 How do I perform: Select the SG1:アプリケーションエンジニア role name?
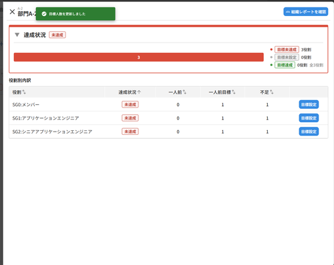click(45, 118)
